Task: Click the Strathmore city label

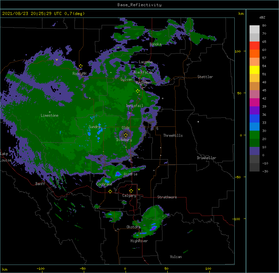Action: click(x=167, y=197)
